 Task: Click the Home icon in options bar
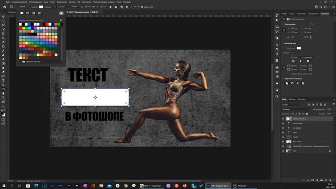click(x=5, y=7)
